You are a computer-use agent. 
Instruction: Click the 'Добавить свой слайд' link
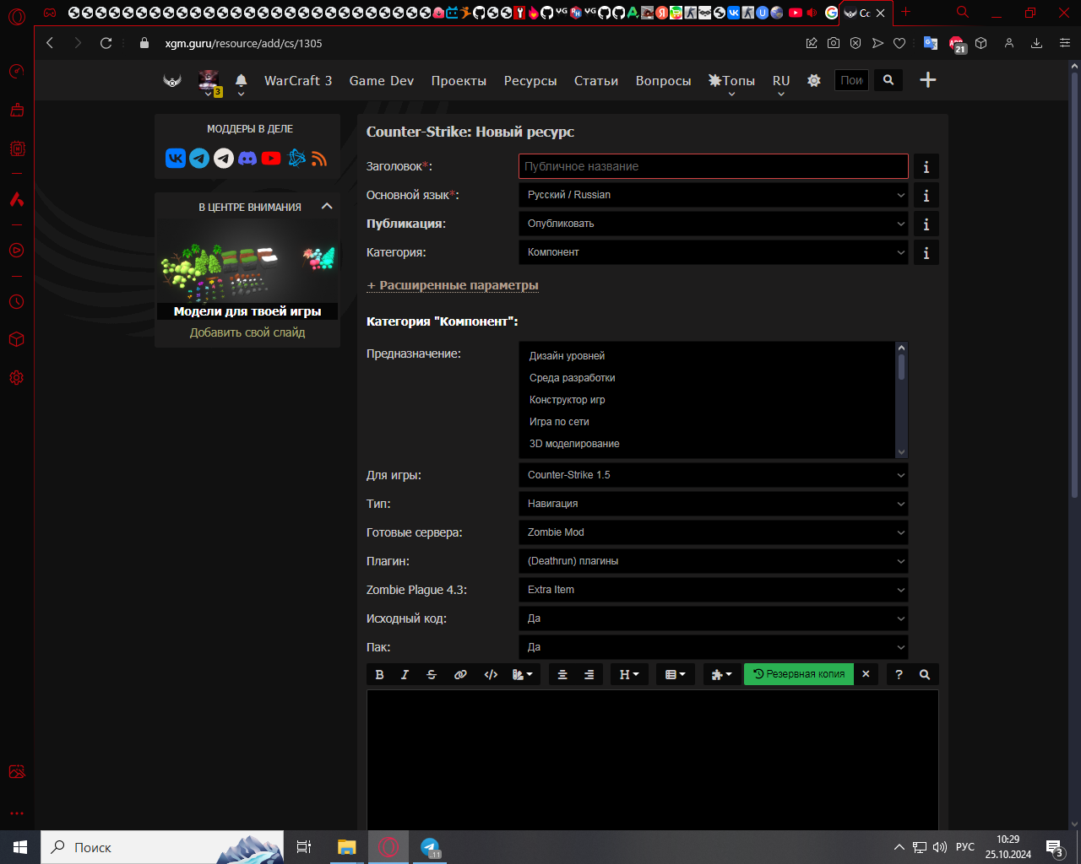click(x=247, y=332)
